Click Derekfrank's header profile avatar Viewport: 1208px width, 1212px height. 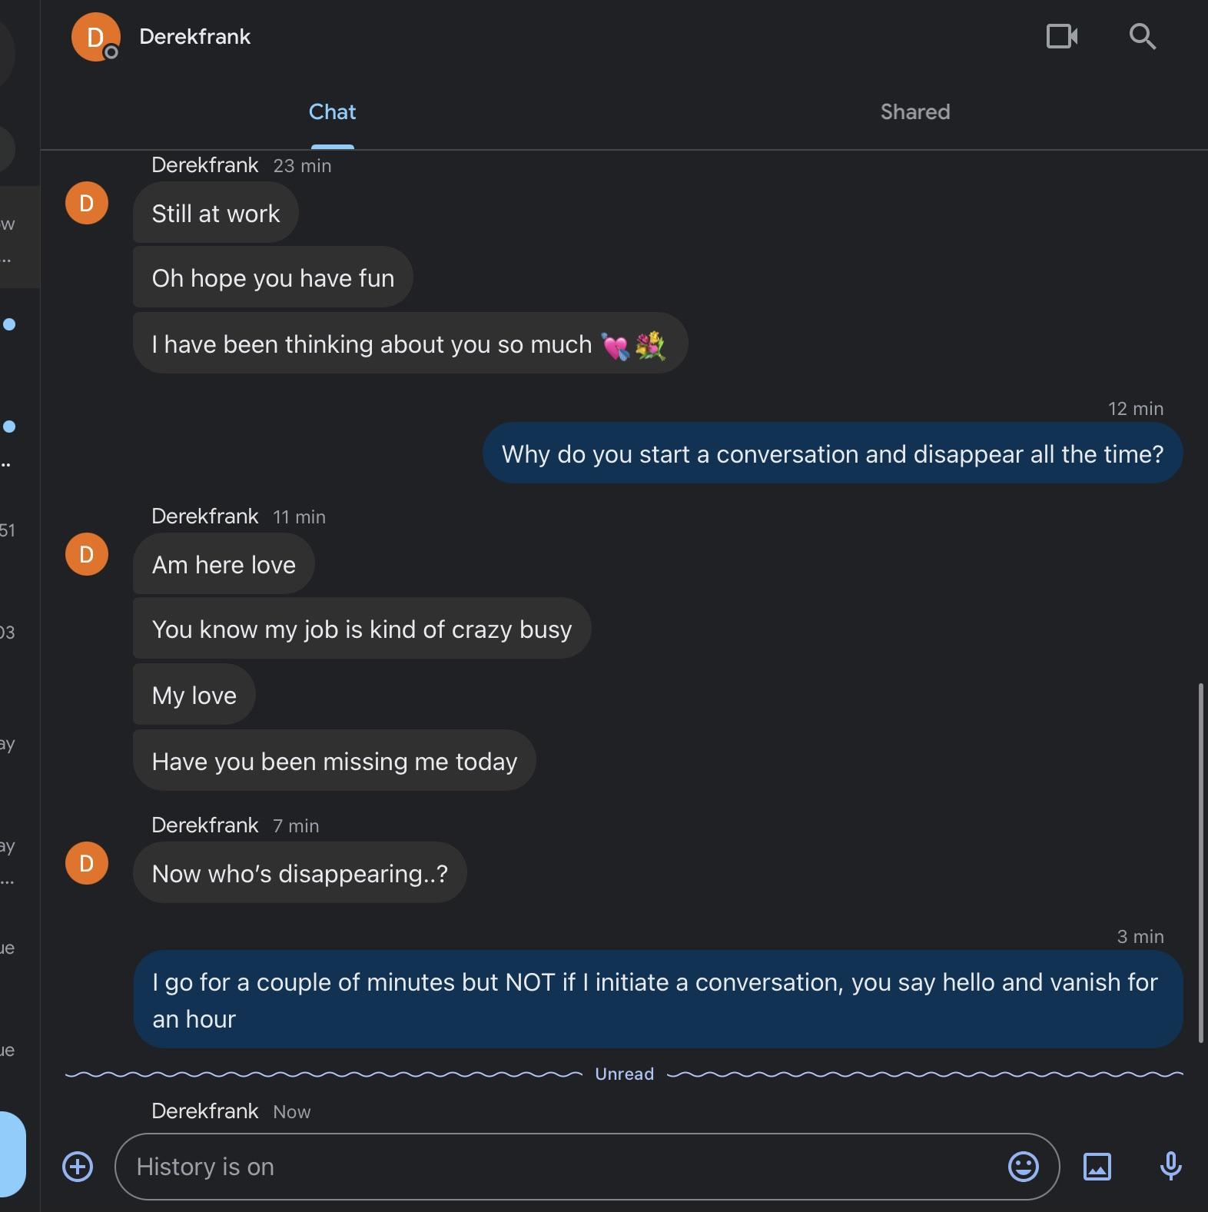pos(95,37)
